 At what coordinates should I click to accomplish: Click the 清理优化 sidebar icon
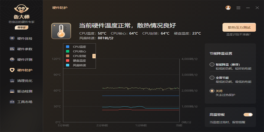tap(12, 81)
